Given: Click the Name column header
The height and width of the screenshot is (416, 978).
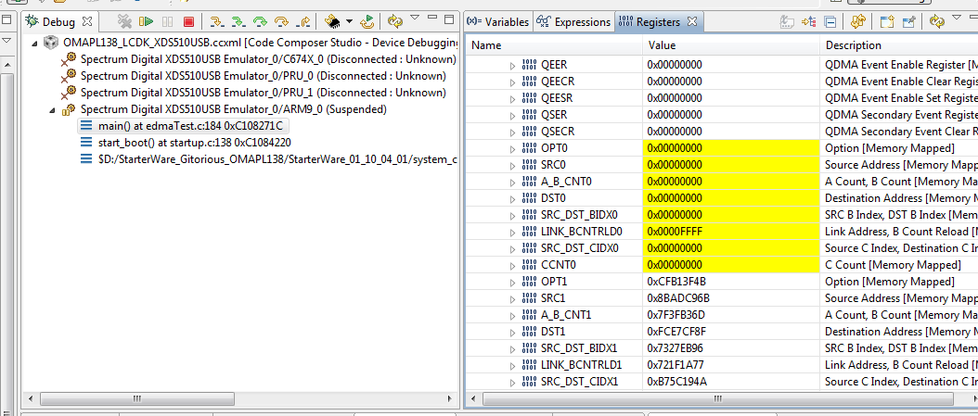Looking at the screenshot, I should 554,45.
